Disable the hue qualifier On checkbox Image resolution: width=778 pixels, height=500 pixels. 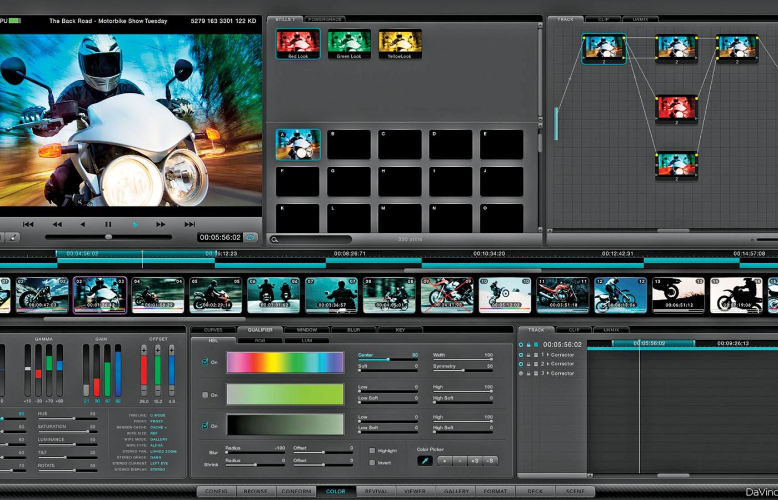coord(205,362)
